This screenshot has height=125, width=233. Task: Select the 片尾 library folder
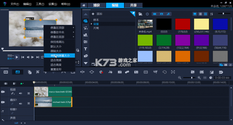click(x=96, y=28)
